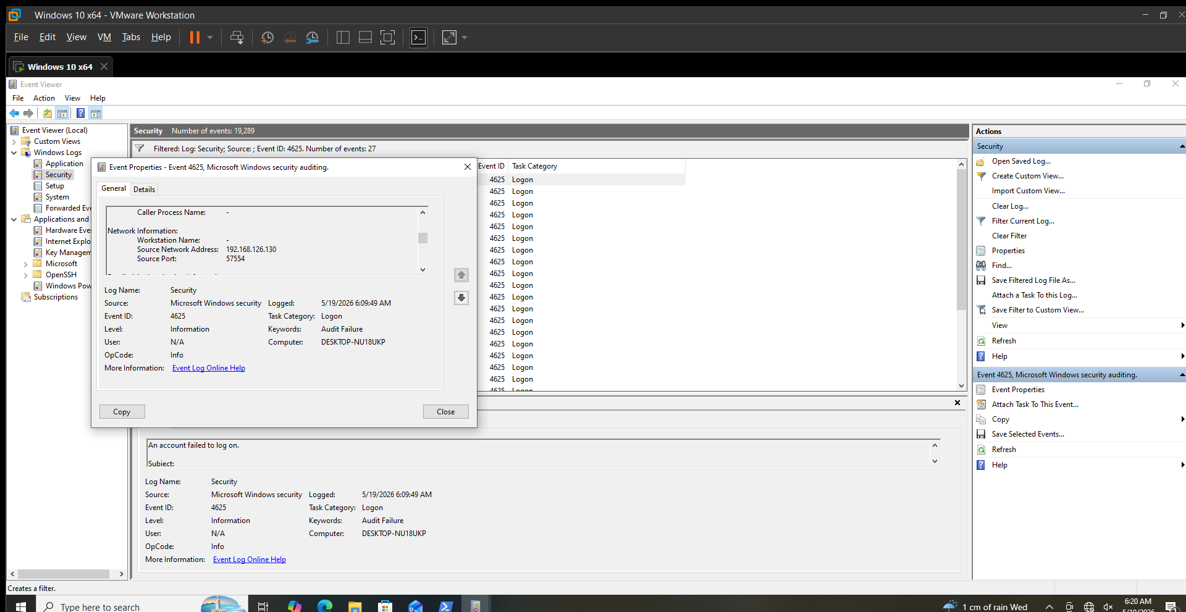Collapse the Event 4625 section in Actions pane
Image resolution: width=1186 pixels, height=612 pixels.
1182,375
